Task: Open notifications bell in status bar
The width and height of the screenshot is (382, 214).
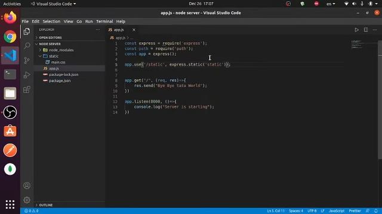Action: (376, 211)
